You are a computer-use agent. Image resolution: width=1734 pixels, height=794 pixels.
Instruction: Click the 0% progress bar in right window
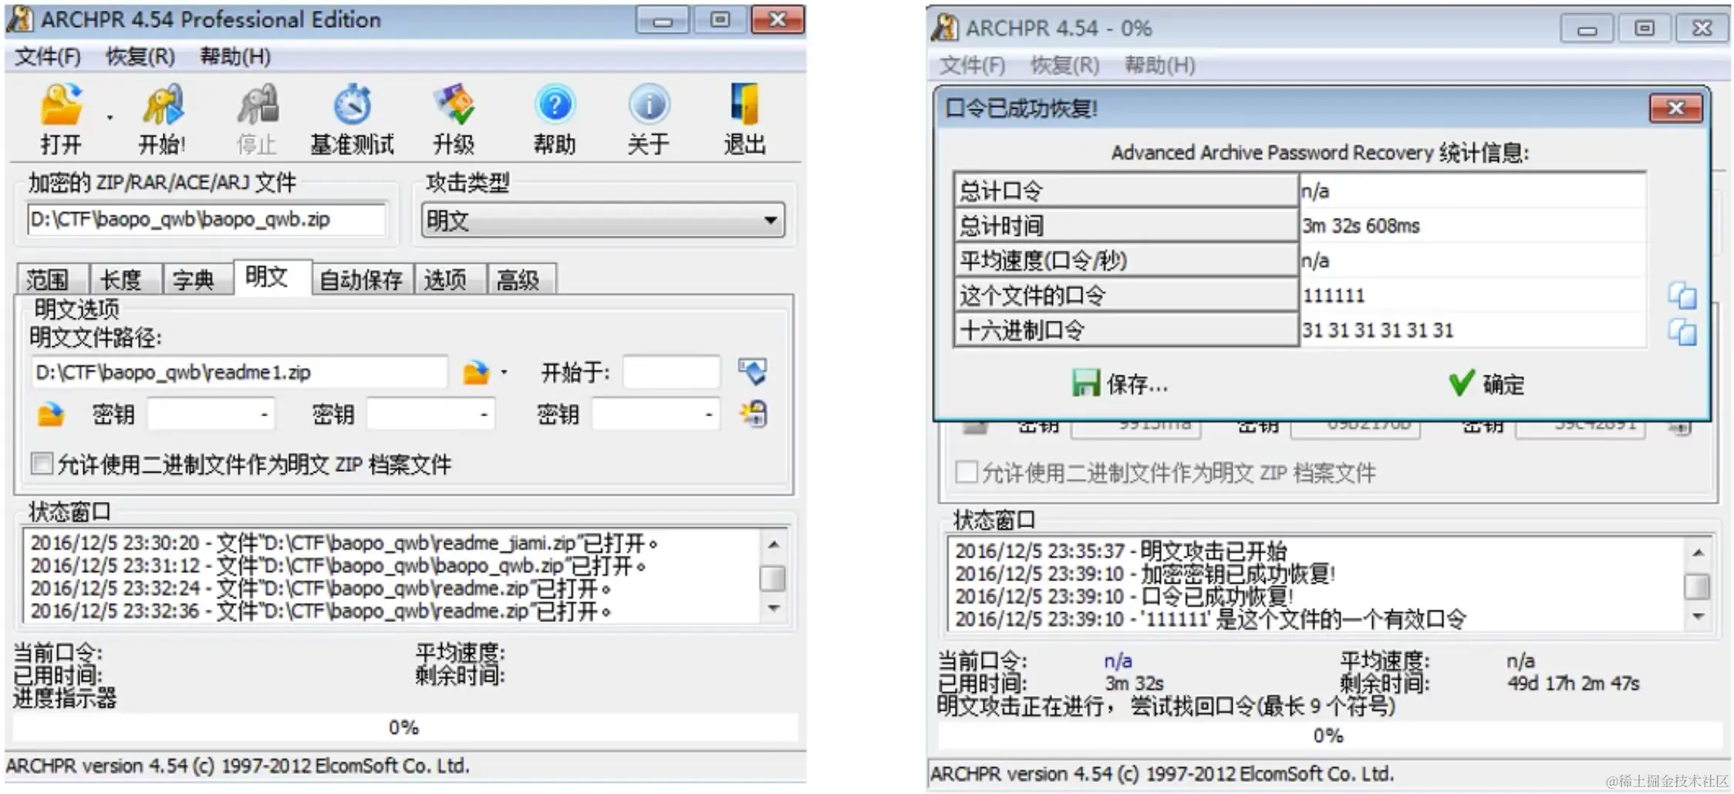(1329, 736)
